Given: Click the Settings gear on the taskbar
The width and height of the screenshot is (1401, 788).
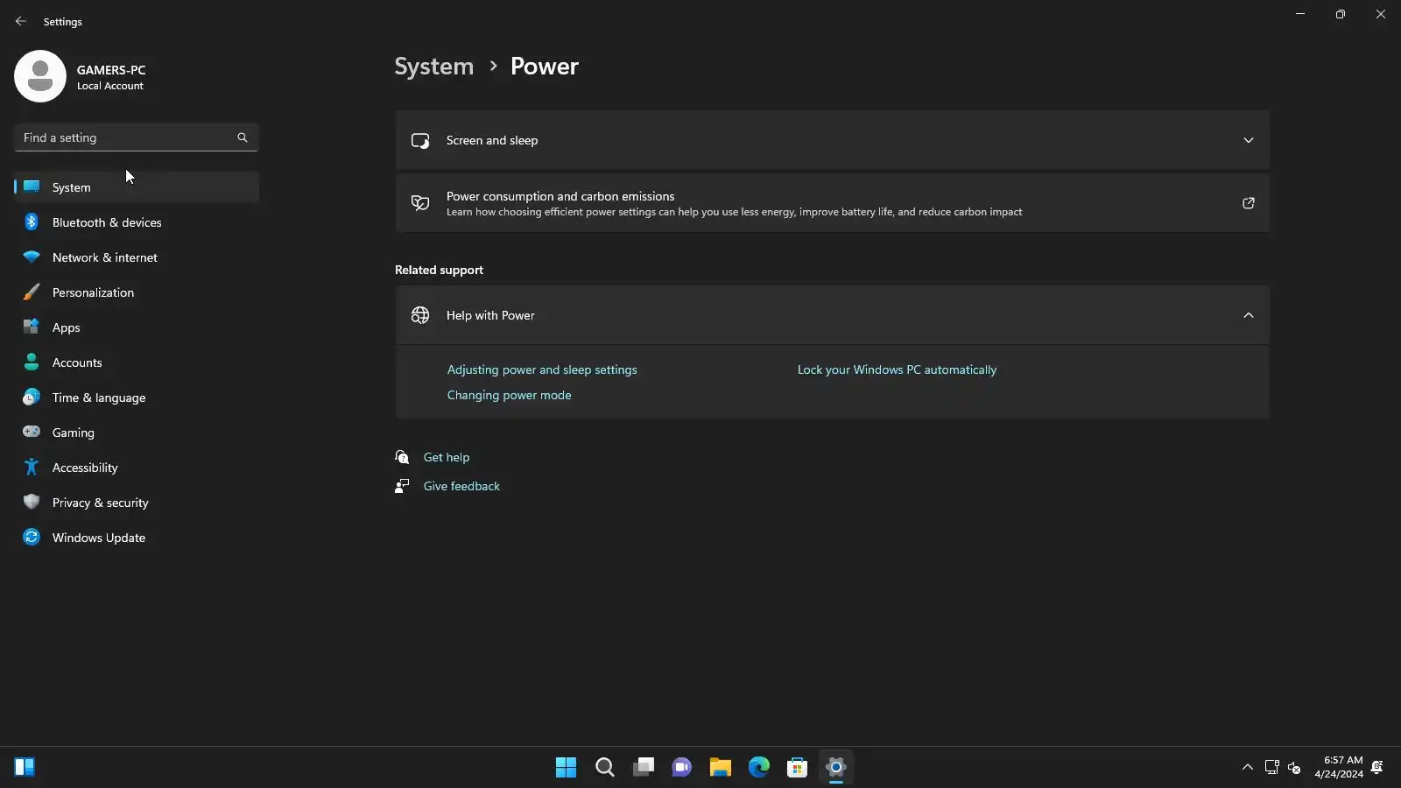Looking at the screenshot, I should pyautogui.click(x=836, y=767).
